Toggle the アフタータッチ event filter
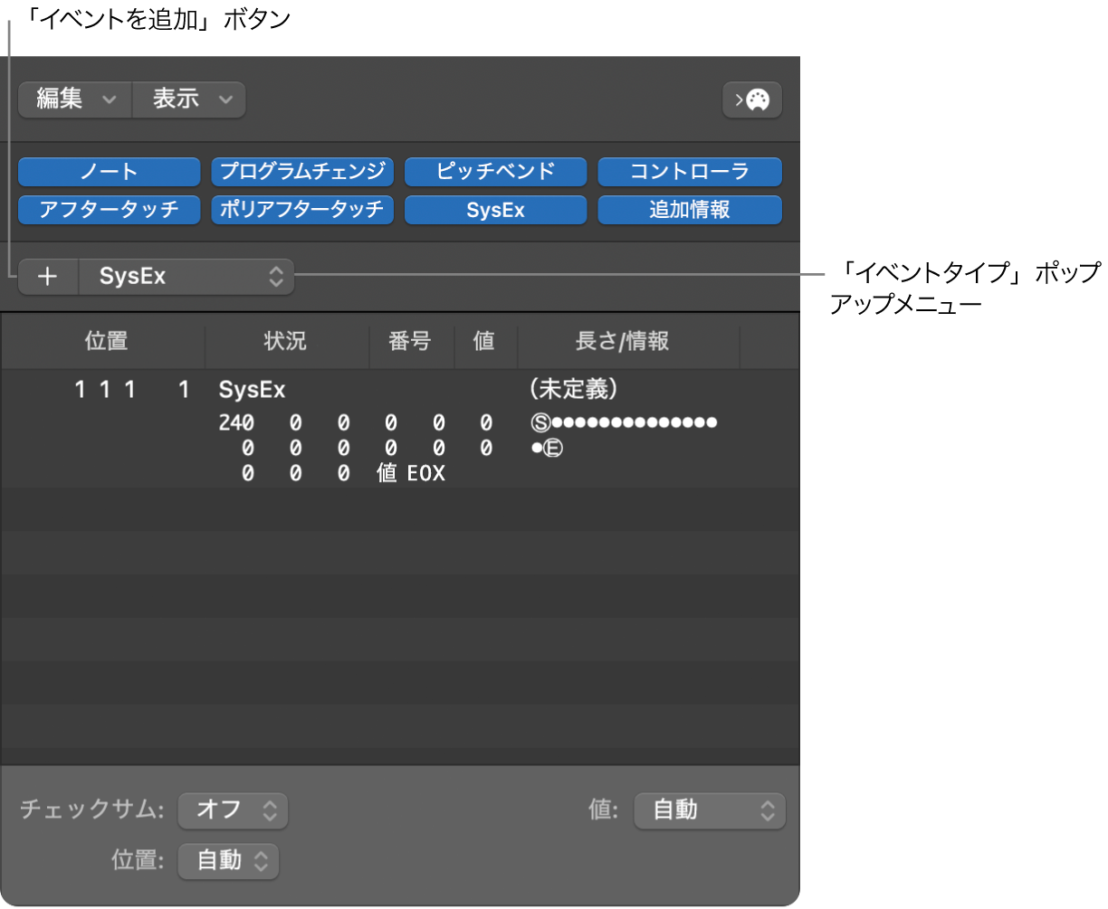The image size is (1108, 909). 109,210
